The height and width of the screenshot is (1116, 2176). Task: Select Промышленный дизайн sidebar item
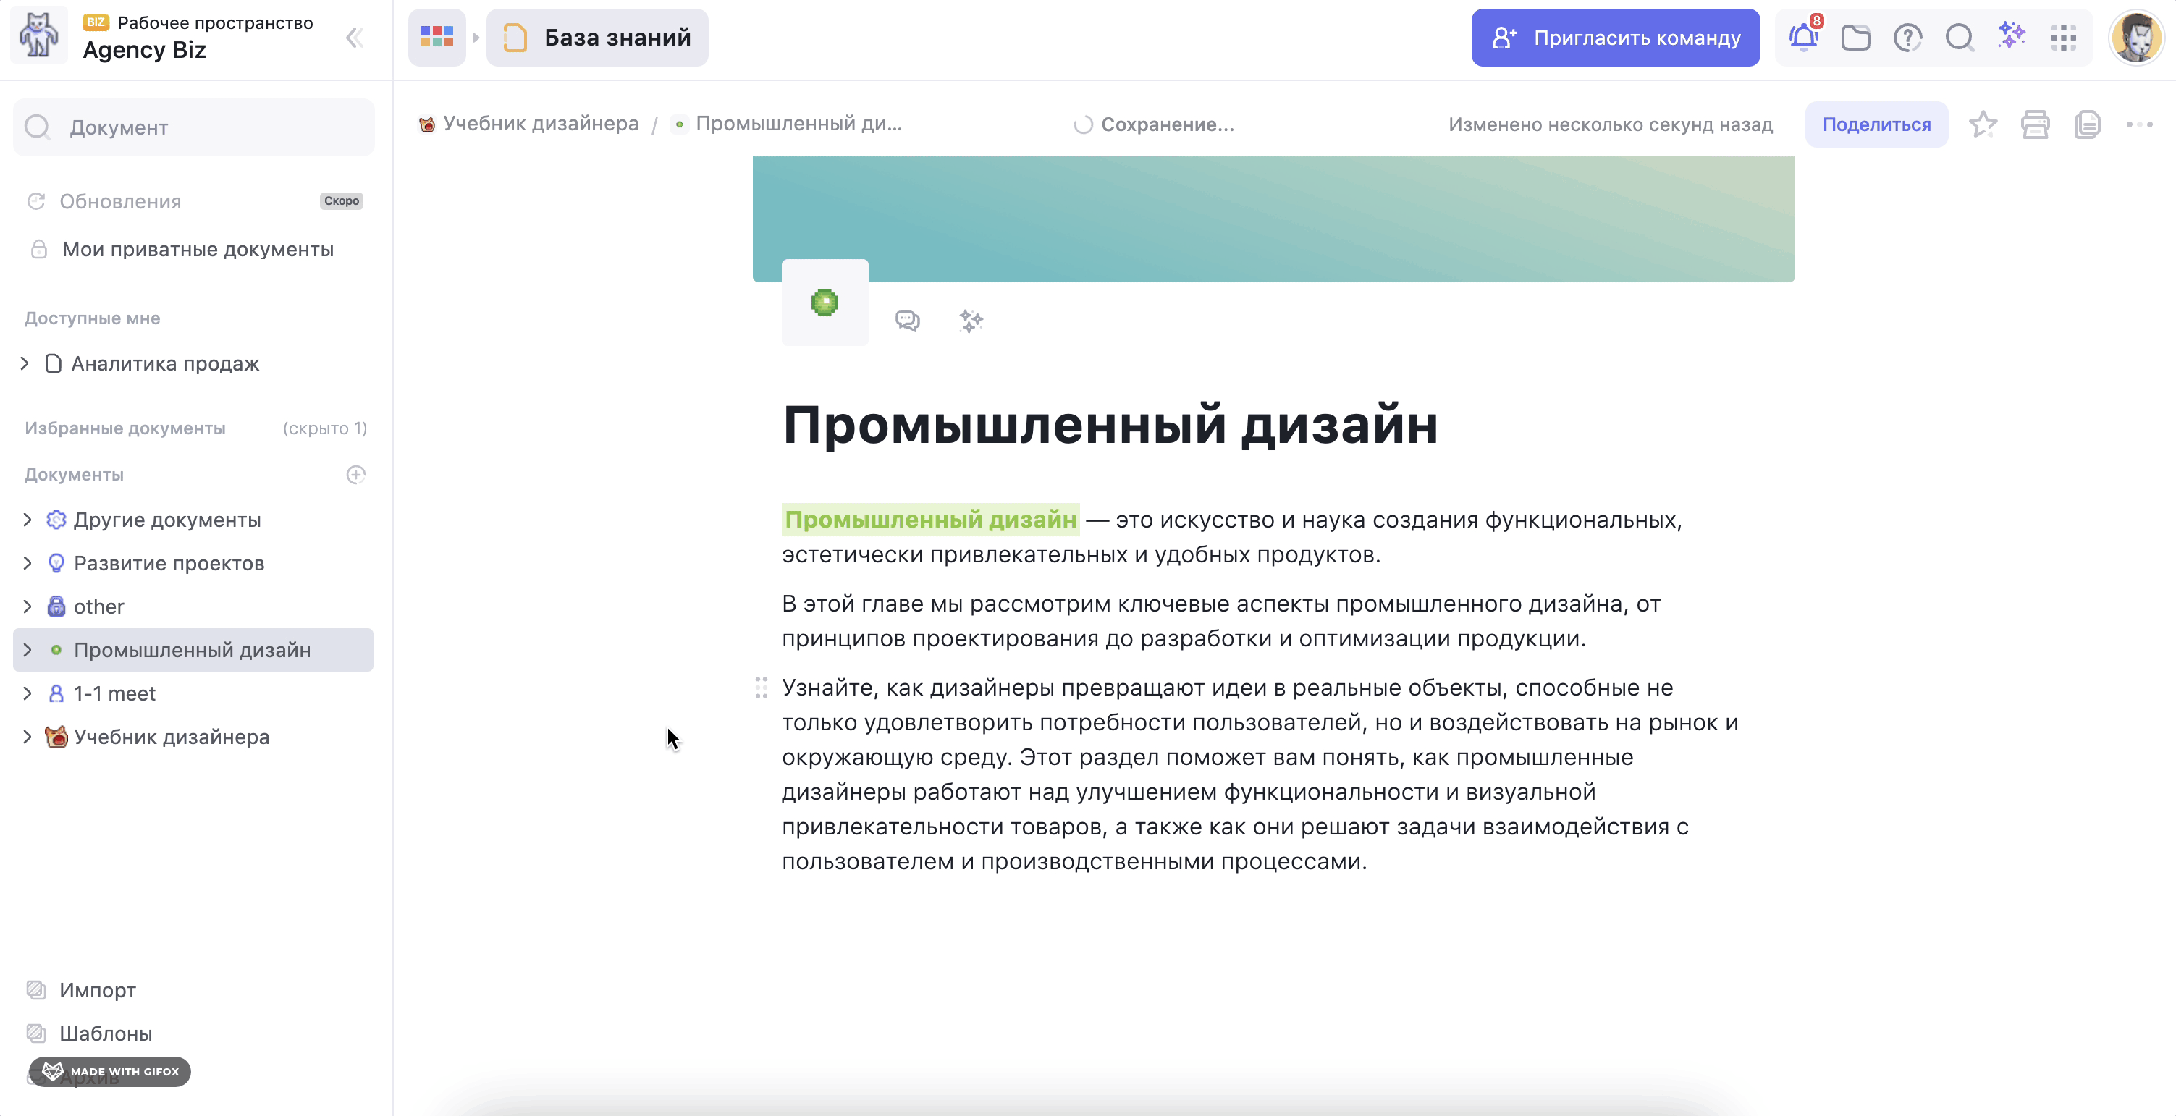coord(193,650)
